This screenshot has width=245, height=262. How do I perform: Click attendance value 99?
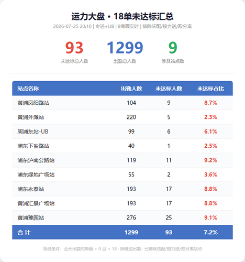131,132
